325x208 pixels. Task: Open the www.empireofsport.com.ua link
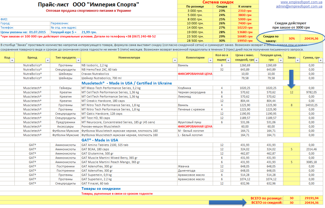(x=301, y=2)
